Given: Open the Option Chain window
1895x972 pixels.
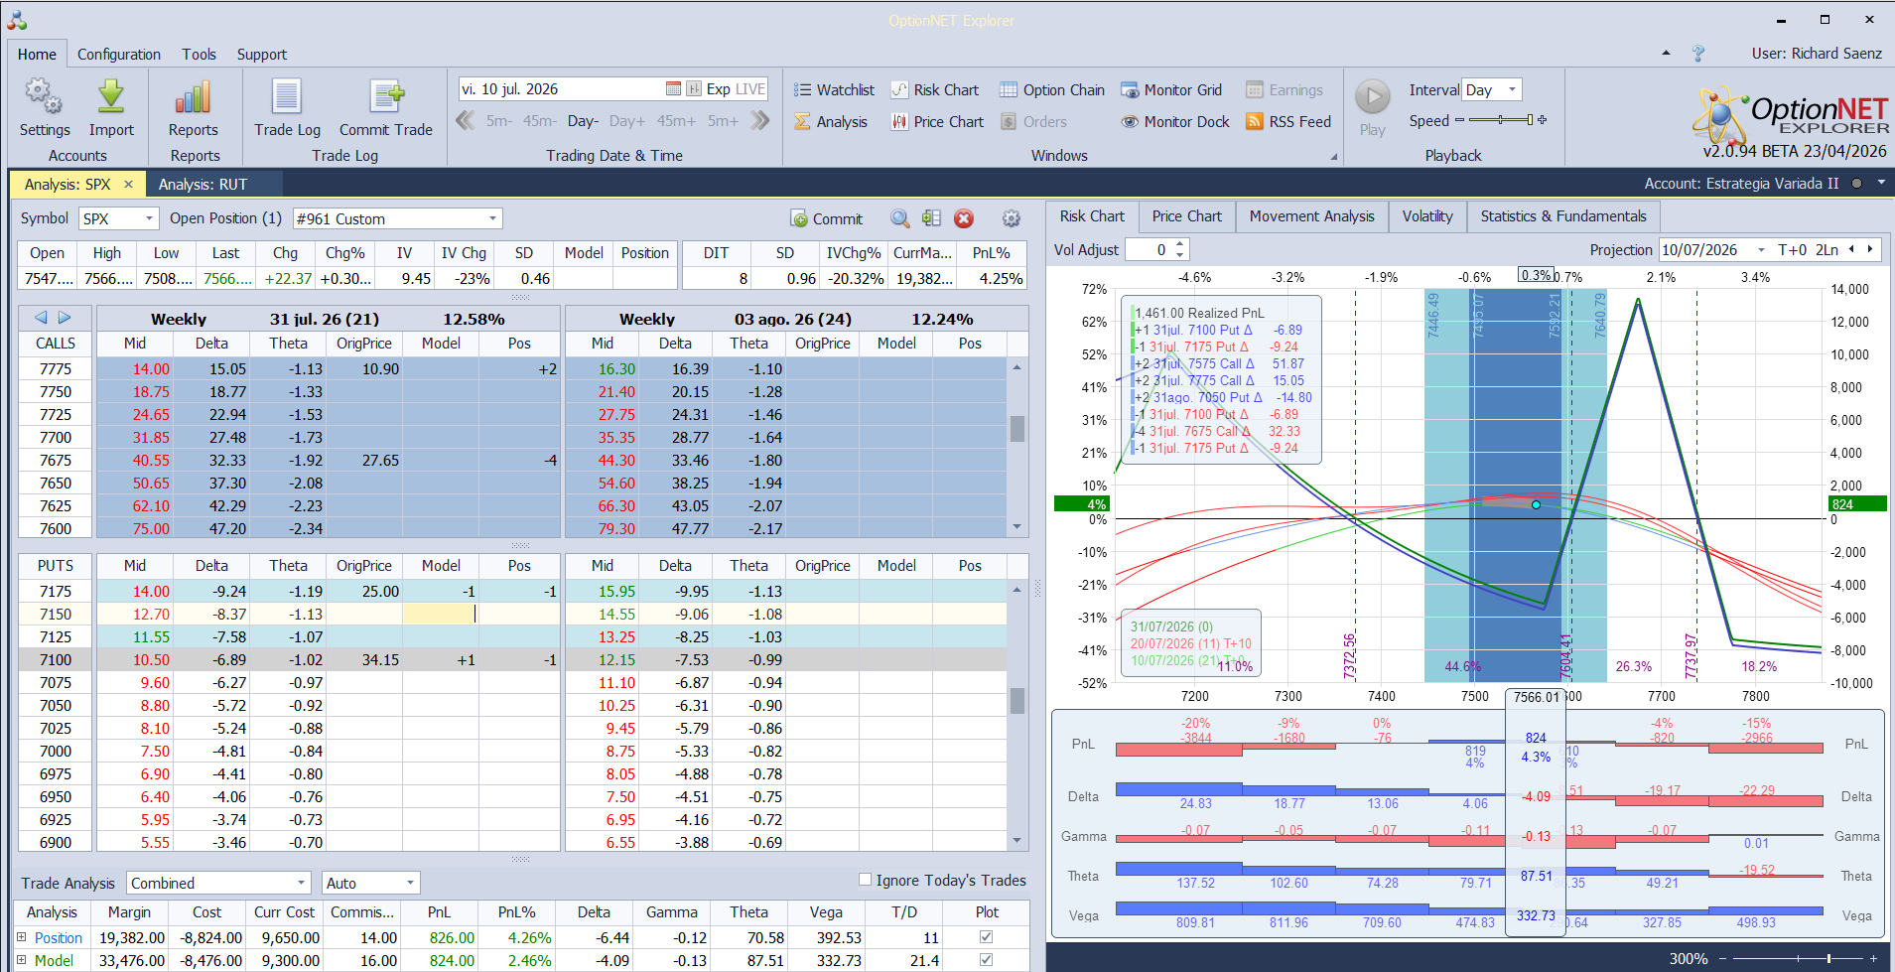Looking at the screenshot, I should pos(1051,90).
